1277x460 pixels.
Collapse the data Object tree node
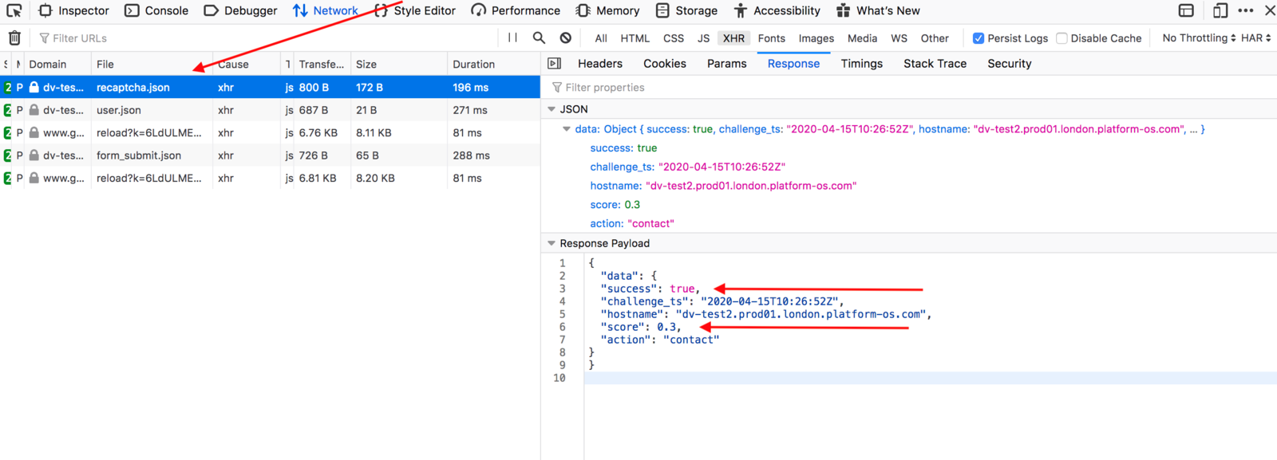point(567,129)
